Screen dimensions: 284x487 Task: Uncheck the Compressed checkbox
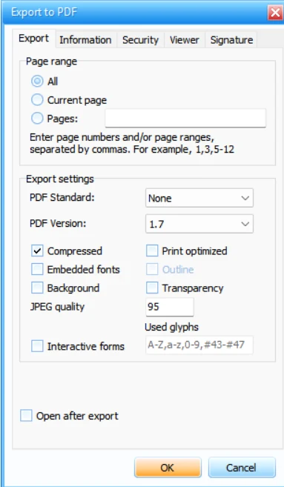click(x=37, y=251)
